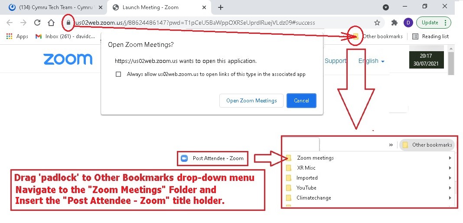Open the English language dropdown
The image size is (463, 223).
click(x=372, y=61)
